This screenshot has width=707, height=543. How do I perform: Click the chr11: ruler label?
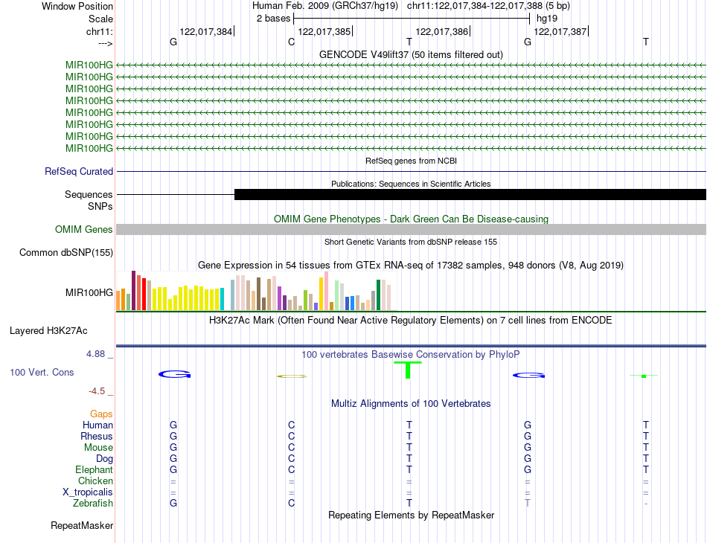click(99, 31)
